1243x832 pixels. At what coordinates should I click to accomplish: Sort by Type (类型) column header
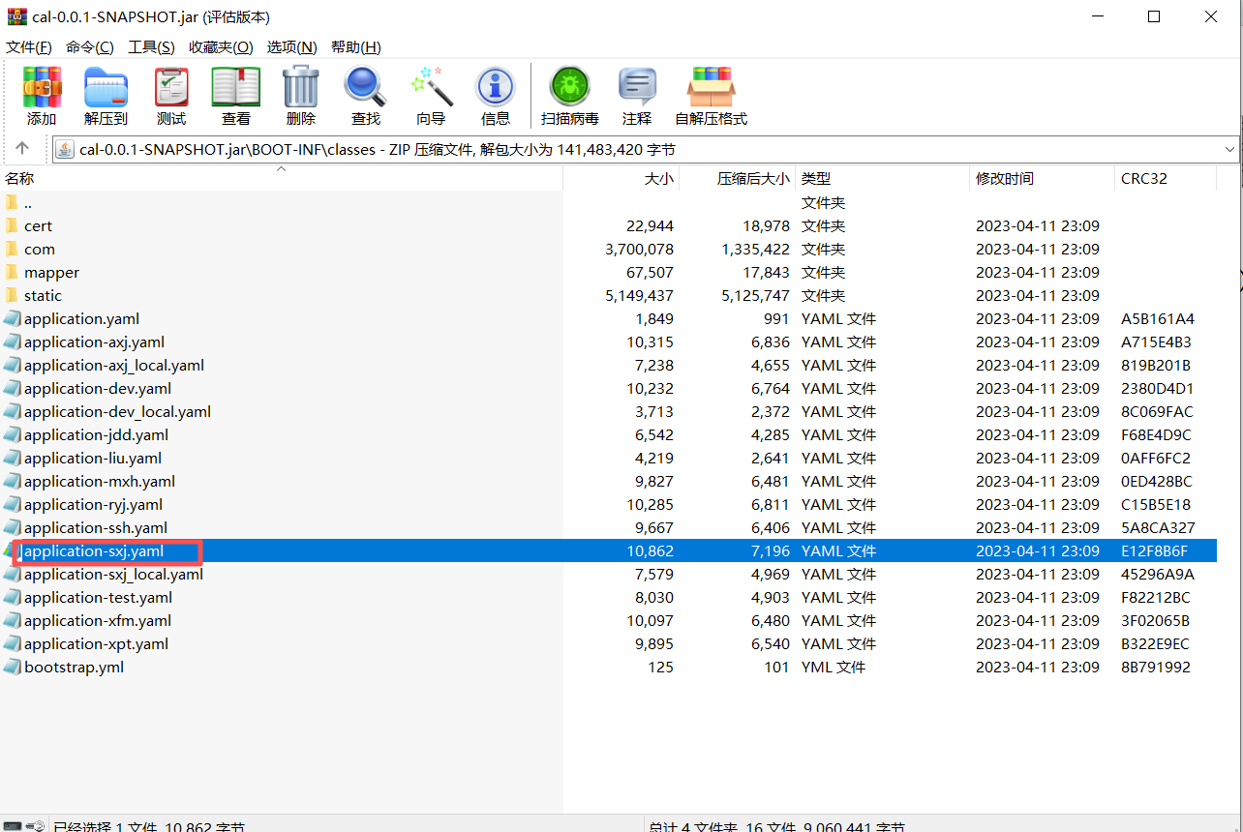[x=883, y=178]
